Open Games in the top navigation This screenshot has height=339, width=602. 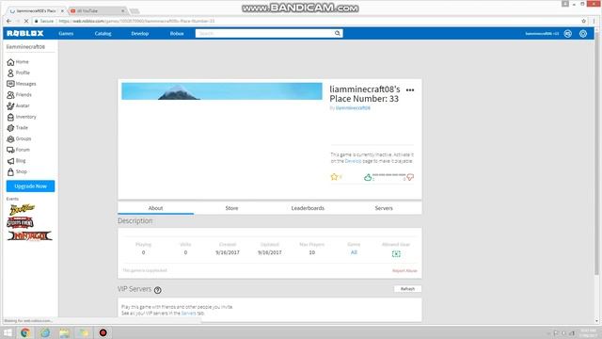(66, 34)
